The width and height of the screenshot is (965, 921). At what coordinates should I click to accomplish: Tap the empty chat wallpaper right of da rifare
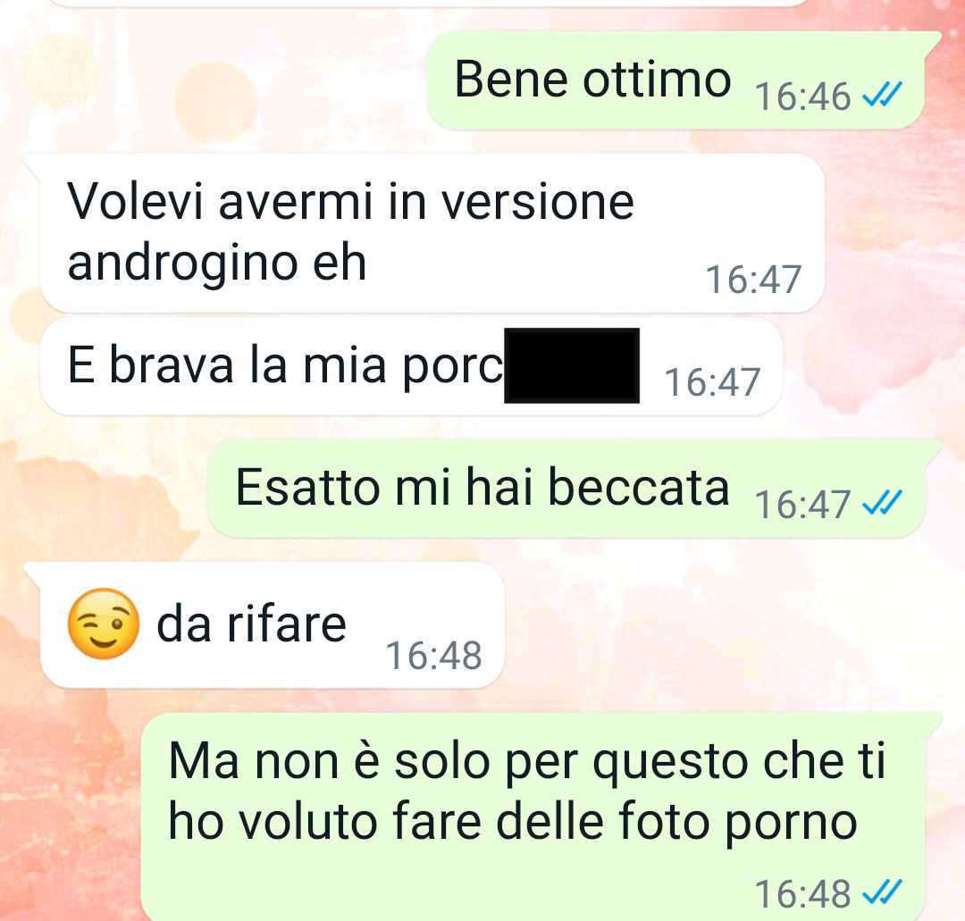point(726,624)
